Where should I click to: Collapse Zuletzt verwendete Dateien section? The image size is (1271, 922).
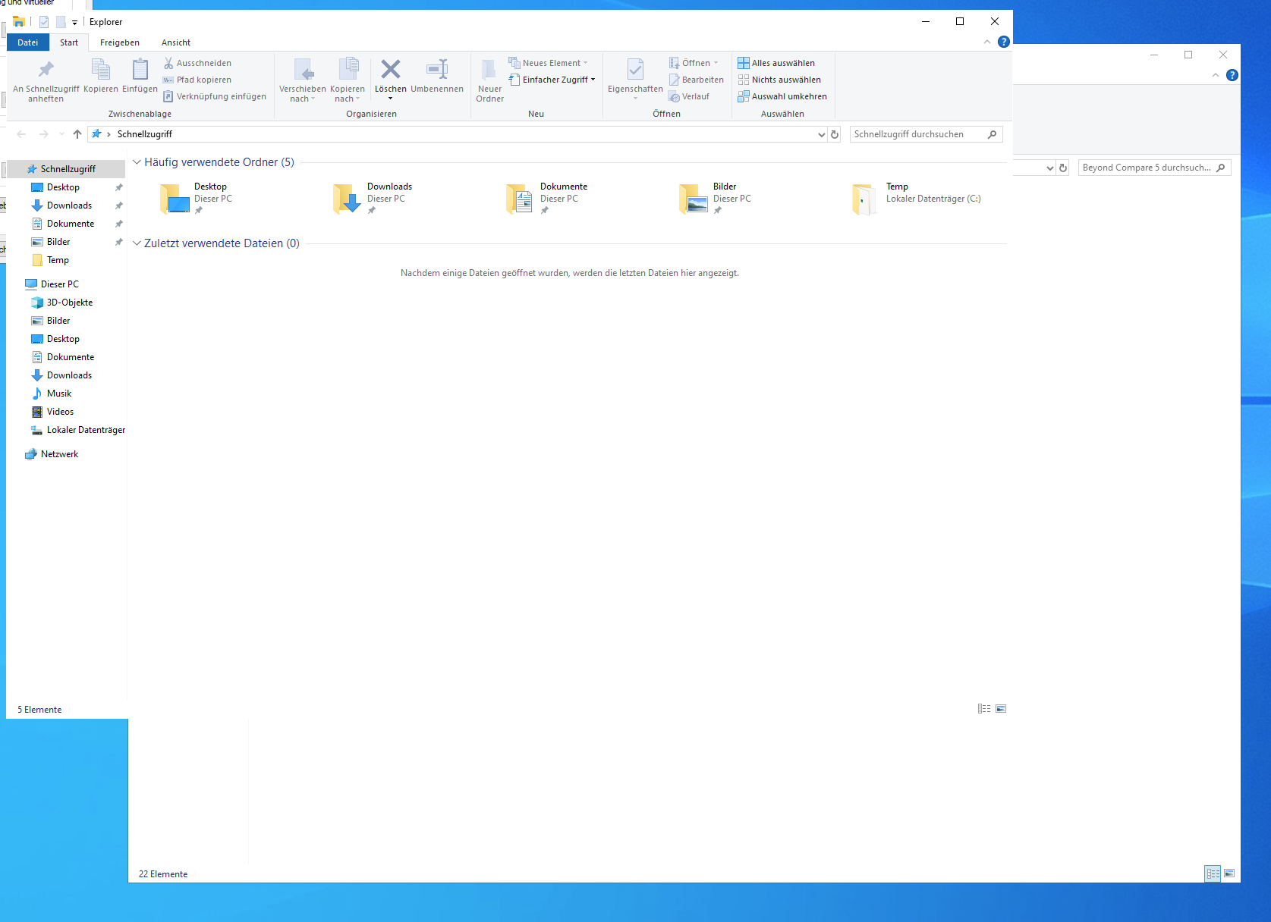[137, 243]
